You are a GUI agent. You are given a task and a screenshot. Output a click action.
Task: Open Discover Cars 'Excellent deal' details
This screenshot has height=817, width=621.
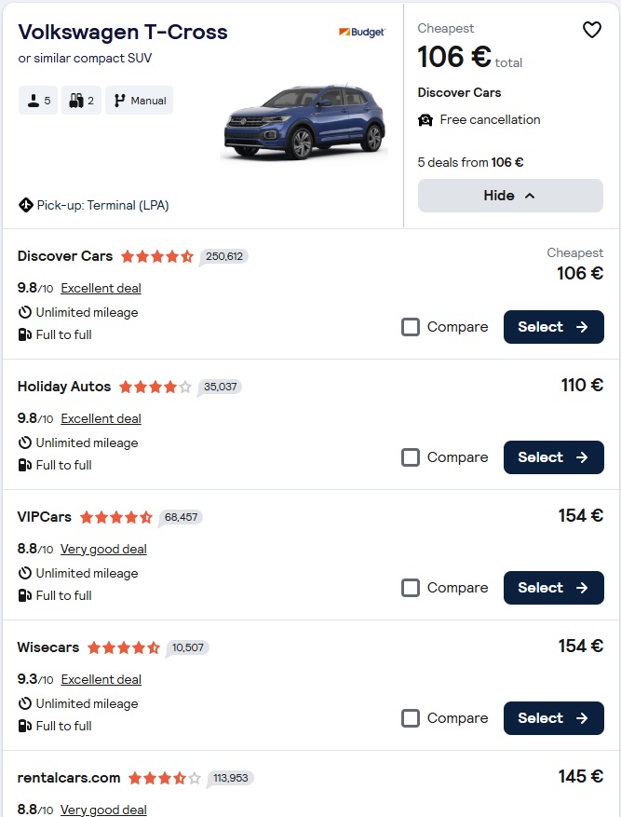(x=101, y=288)
